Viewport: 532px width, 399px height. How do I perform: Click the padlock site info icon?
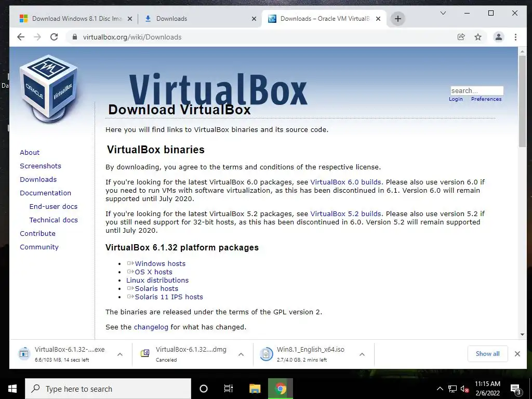(74, 37)
